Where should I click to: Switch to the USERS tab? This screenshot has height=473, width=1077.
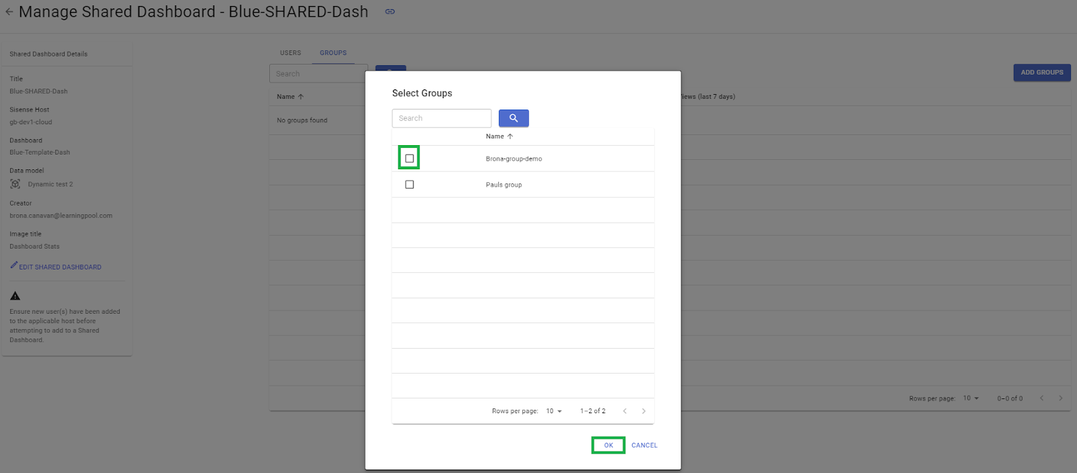coord(291,53)
